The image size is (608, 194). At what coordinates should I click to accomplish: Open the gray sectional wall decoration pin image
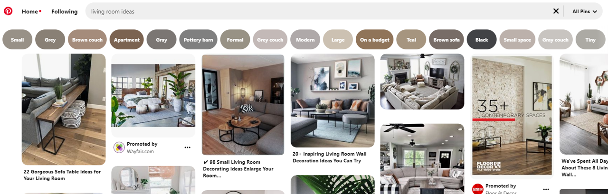332,101
